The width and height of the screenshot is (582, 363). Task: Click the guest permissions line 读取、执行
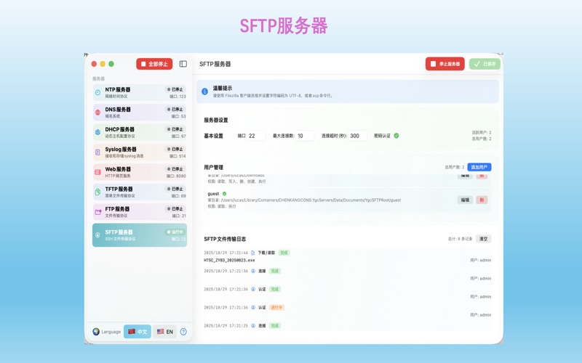tap(222, 206)
